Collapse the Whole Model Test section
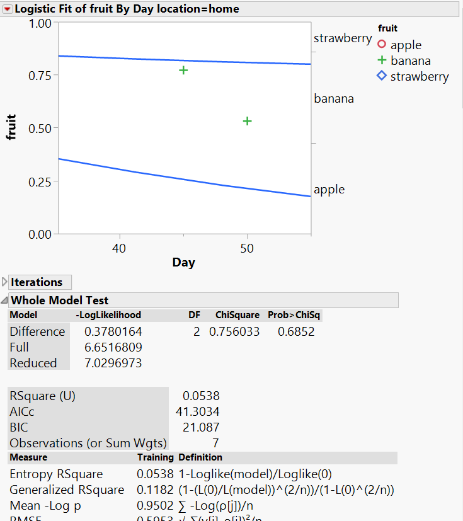 coord(6,301)
